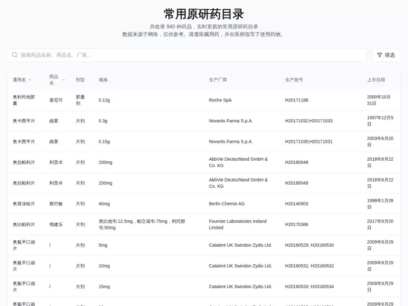This screenshot has height=306, width=408.
Task: Click the 生产批号 column header
Action: (x=294, y=80)
